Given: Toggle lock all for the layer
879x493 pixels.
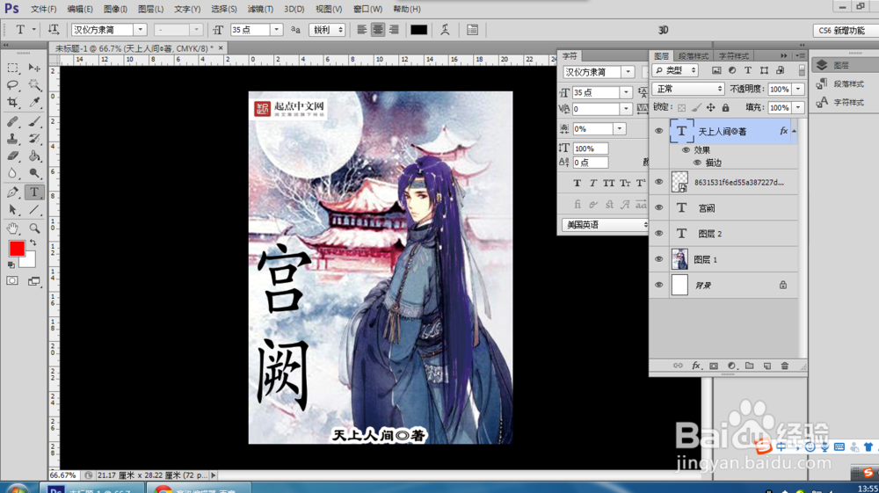Looking at the screenshot, I should coord(725,107).
